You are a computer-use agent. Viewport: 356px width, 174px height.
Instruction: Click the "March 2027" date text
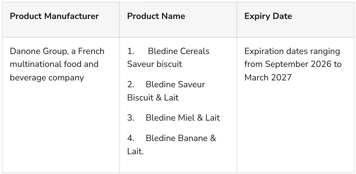tap(268, 78)
